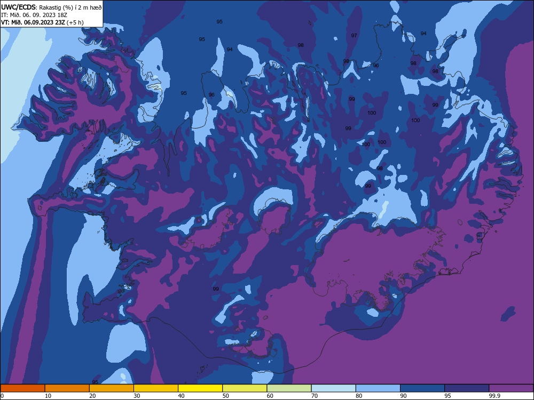Click the legend tick label "80"
534x400 pixels.
click(x=359, y=396)
